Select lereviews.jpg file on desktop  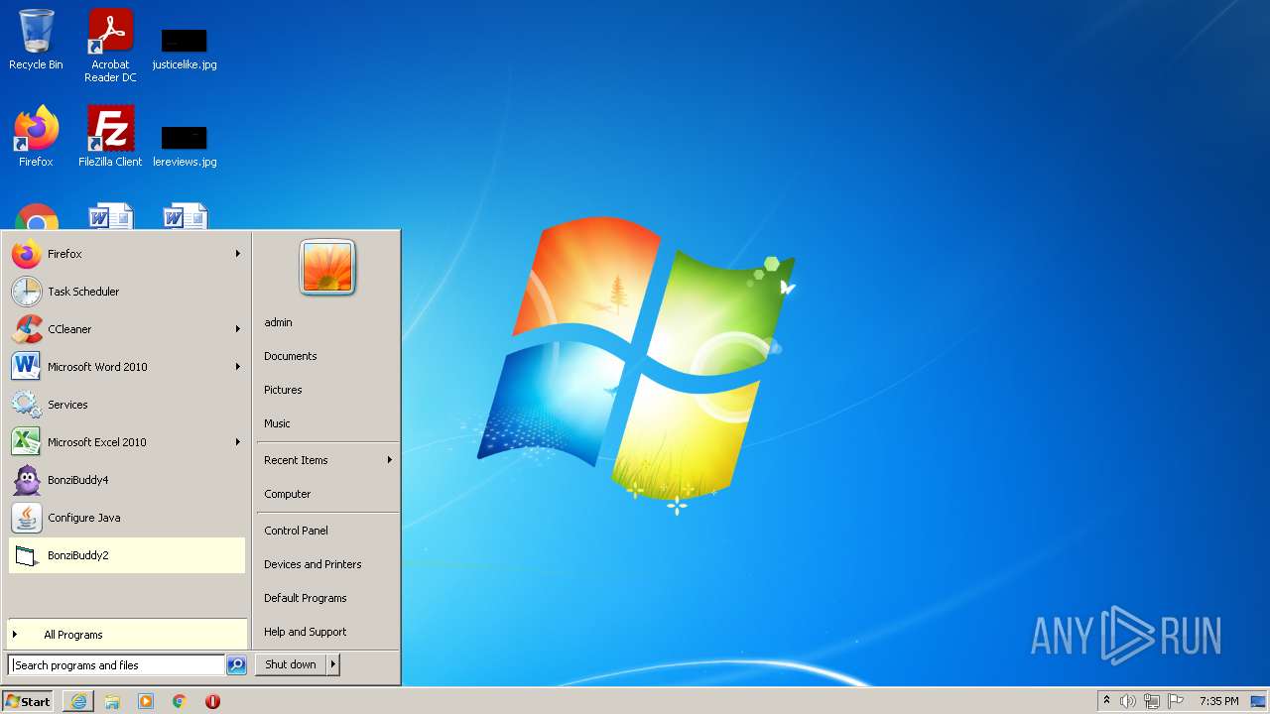point(185,145)
